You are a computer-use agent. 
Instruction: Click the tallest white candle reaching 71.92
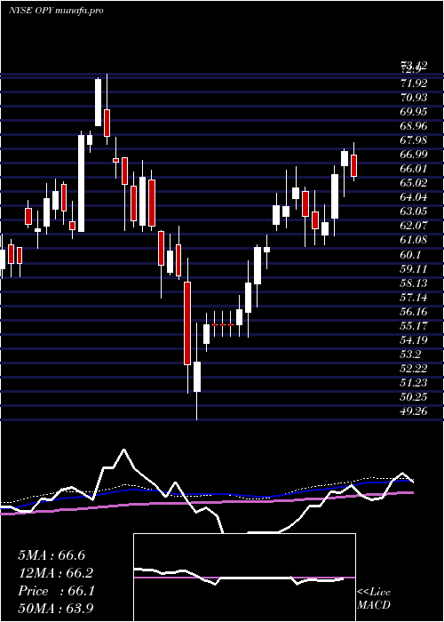pos(98,102)
